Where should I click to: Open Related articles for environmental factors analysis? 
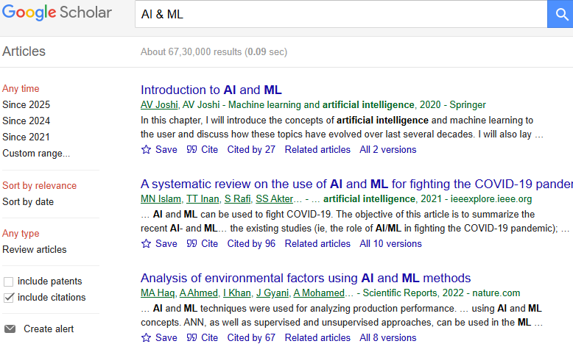coord(317,338)
